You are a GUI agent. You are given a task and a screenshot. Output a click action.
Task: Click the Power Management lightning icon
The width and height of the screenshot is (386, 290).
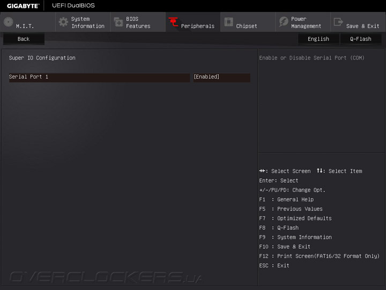(x=284, y=21)
